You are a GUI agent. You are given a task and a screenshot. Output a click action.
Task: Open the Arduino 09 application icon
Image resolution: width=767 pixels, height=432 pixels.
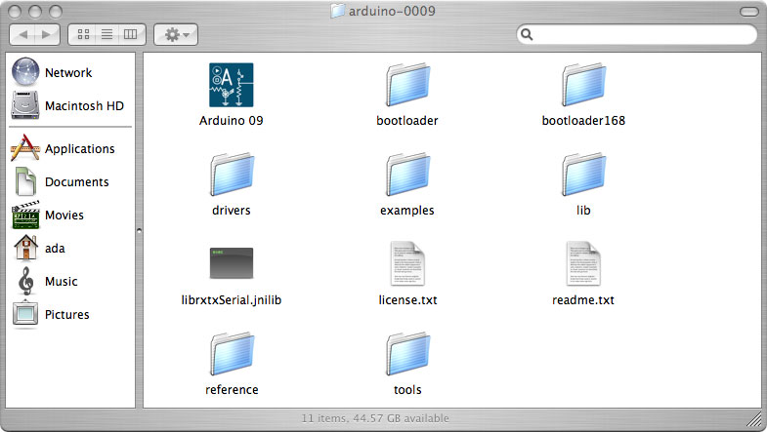231,86
